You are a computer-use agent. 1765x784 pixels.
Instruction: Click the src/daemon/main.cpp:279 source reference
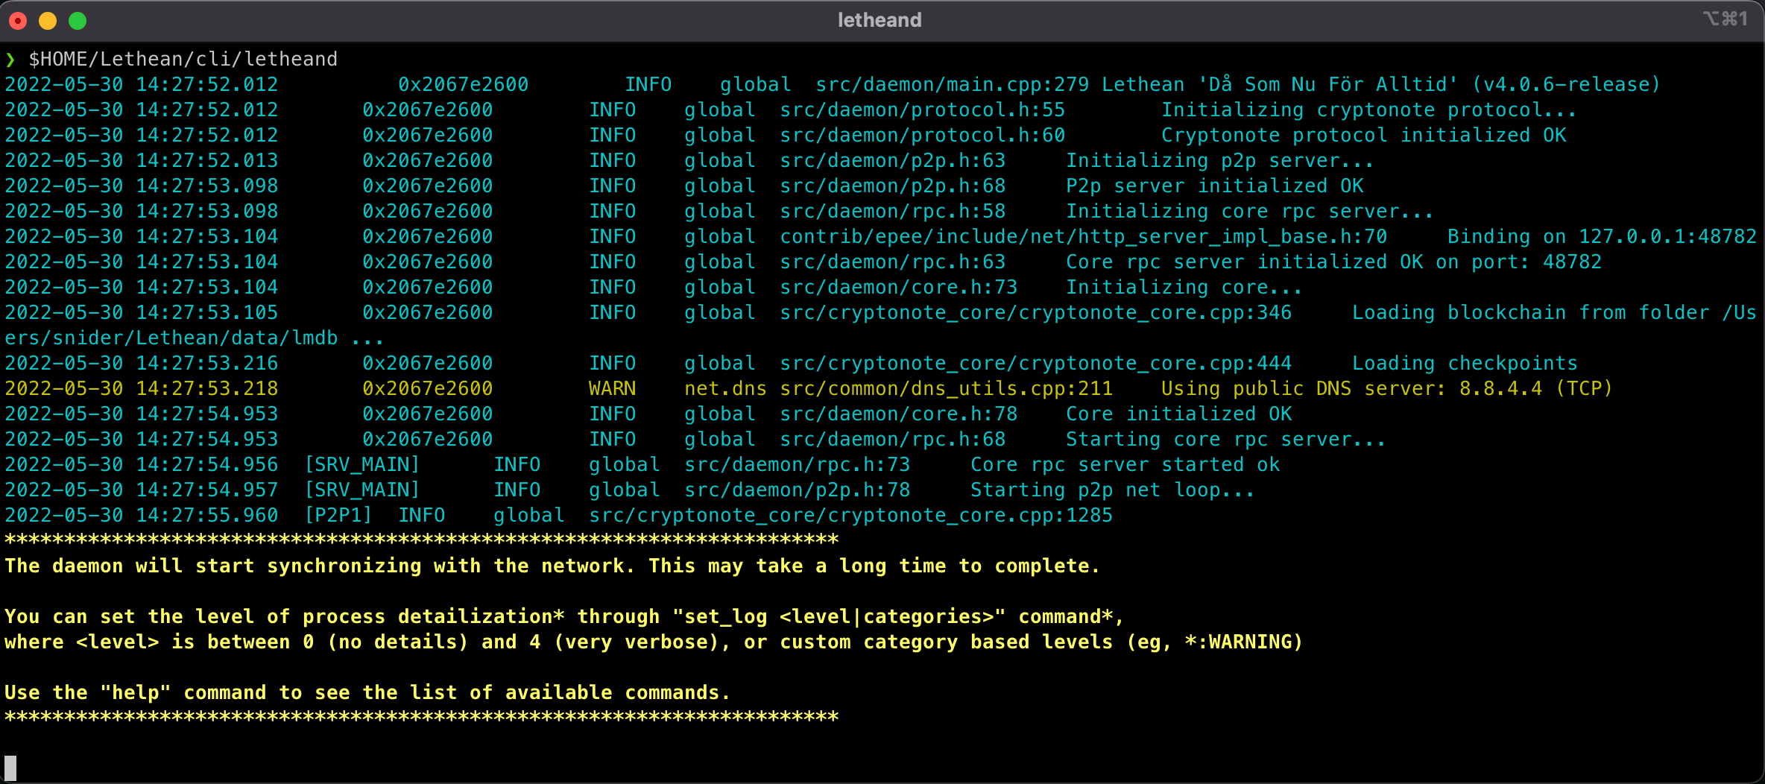[952, 85]
